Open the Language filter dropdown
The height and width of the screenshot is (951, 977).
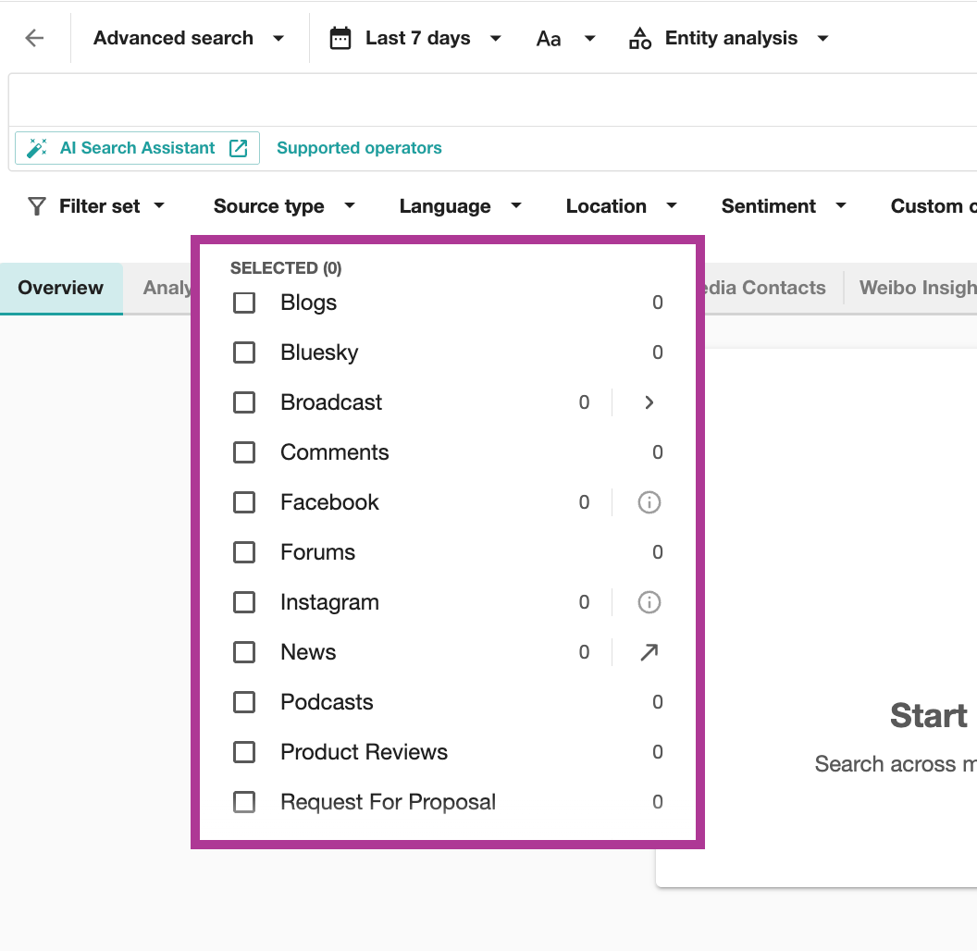460,206
